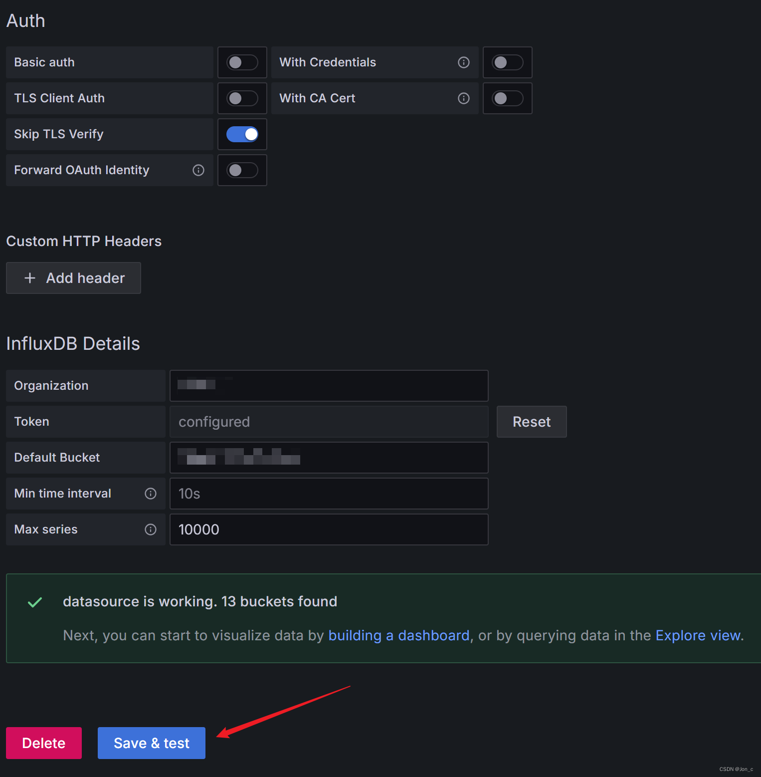Image resolution: width=761 pixels, height=777 pixels.
Task: Click the 'Basic auth' label
Action: (44, 62)
